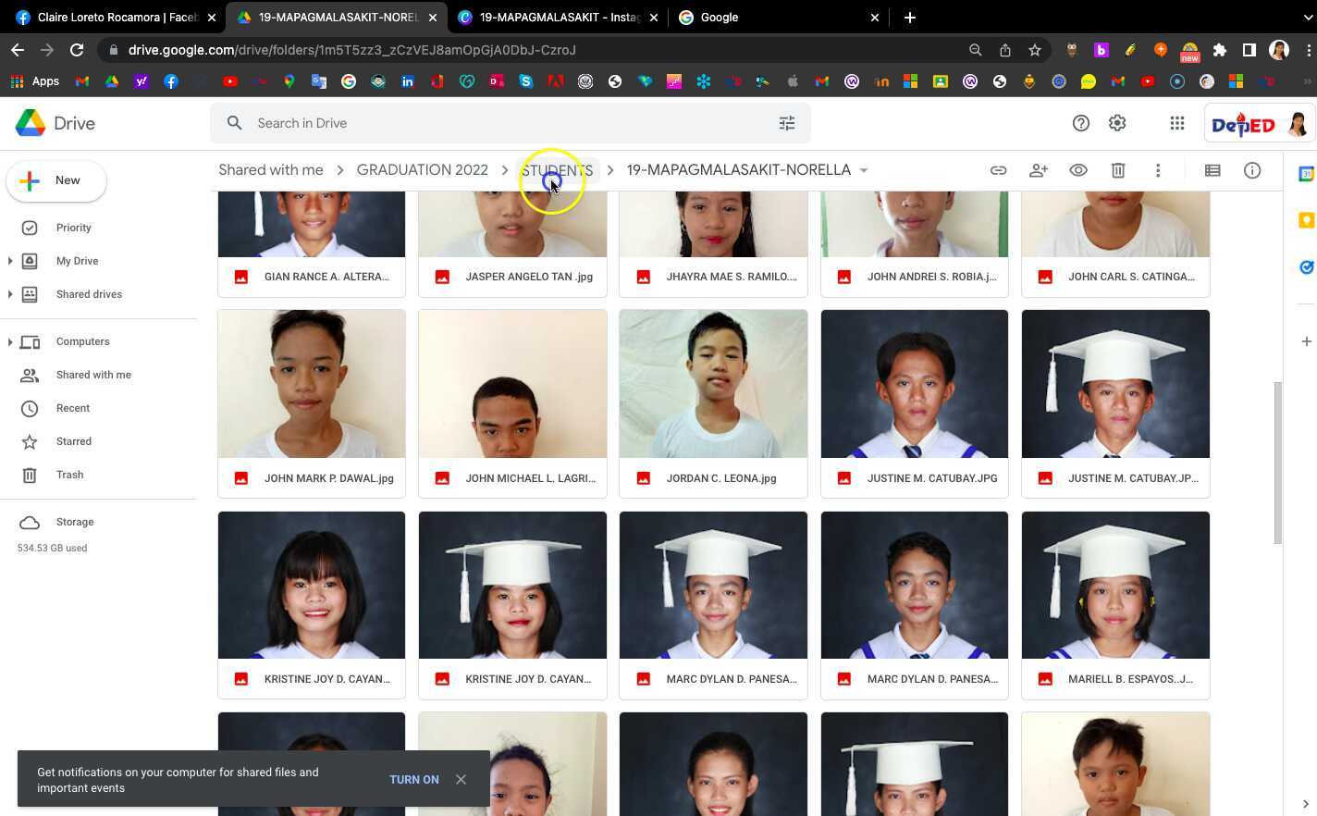
Task: Move the folder to the Trash
Action: pos(1118,170)
